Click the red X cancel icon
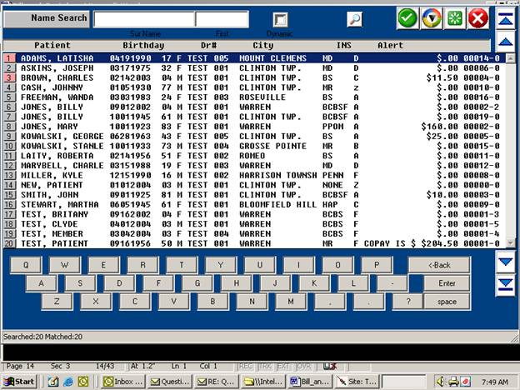This screenshot has width=520, height=390. (x=477, y=18)
